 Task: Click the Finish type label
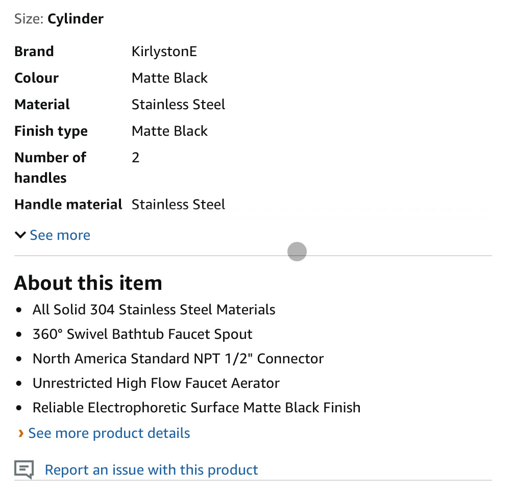[51, 131]
